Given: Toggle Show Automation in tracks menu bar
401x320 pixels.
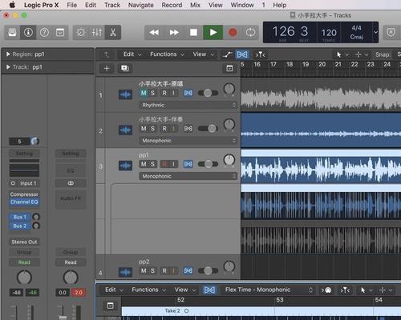Looking at the screenshot, I should point(227,54).
